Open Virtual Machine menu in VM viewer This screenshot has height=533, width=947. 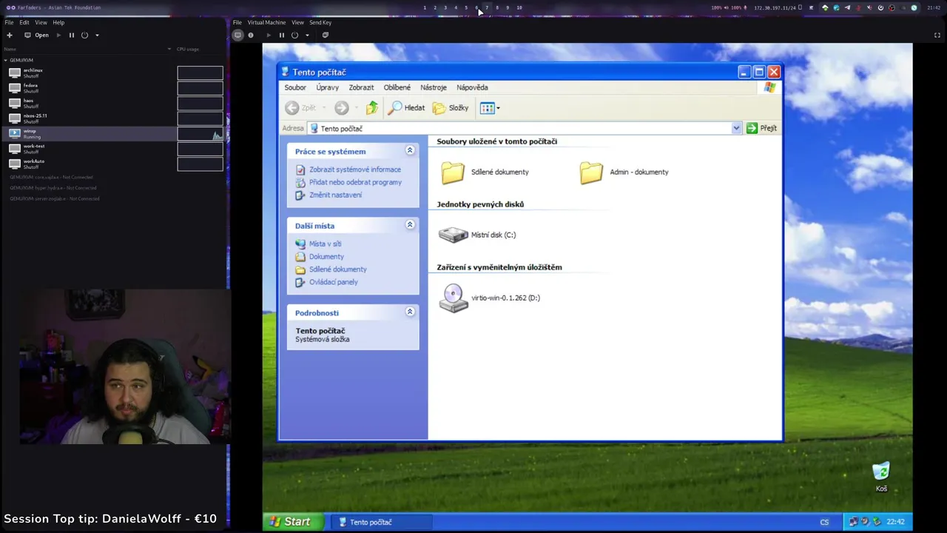pyautogui.click(x=266, y=22)
